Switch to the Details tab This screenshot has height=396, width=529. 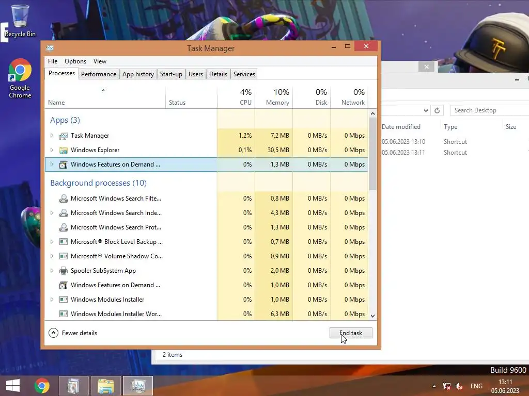218,74
